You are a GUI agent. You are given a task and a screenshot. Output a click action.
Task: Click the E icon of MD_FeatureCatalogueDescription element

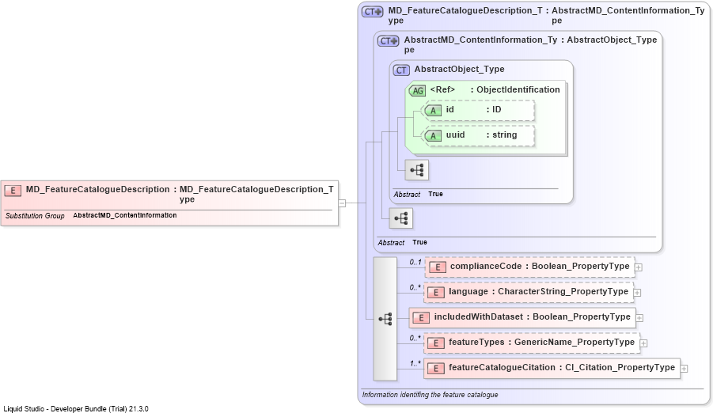[x=13, y=191]
